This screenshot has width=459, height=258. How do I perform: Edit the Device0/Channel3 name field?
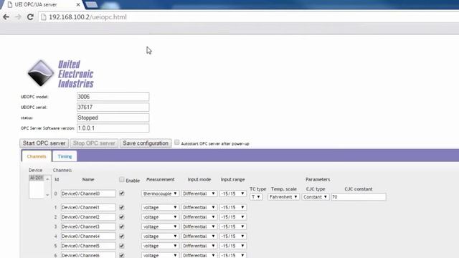(x=88, y=226)
